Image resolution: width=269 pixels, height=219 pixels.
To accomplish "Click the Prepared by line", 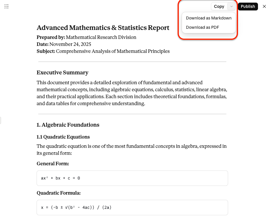I will point(86,37).
